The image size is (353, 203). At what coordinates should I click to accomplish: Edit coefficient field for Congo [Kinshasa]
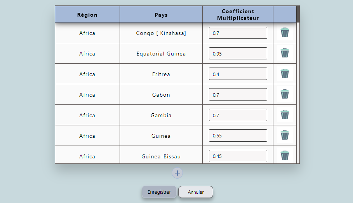[238, 33]
